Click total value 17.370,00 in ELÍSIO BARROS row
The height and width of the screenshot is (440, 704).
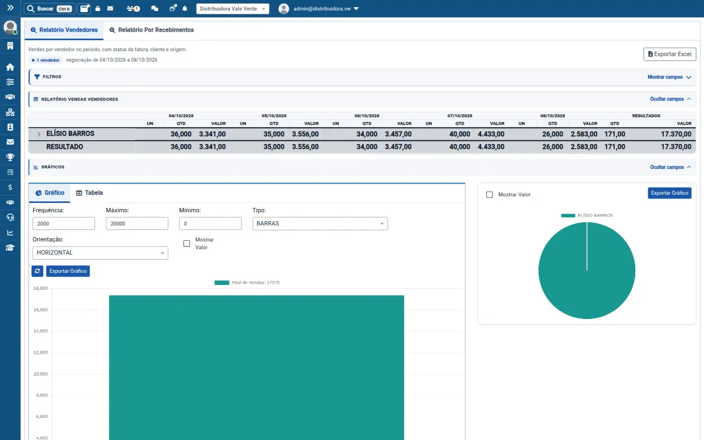click(x=676, y=134)
